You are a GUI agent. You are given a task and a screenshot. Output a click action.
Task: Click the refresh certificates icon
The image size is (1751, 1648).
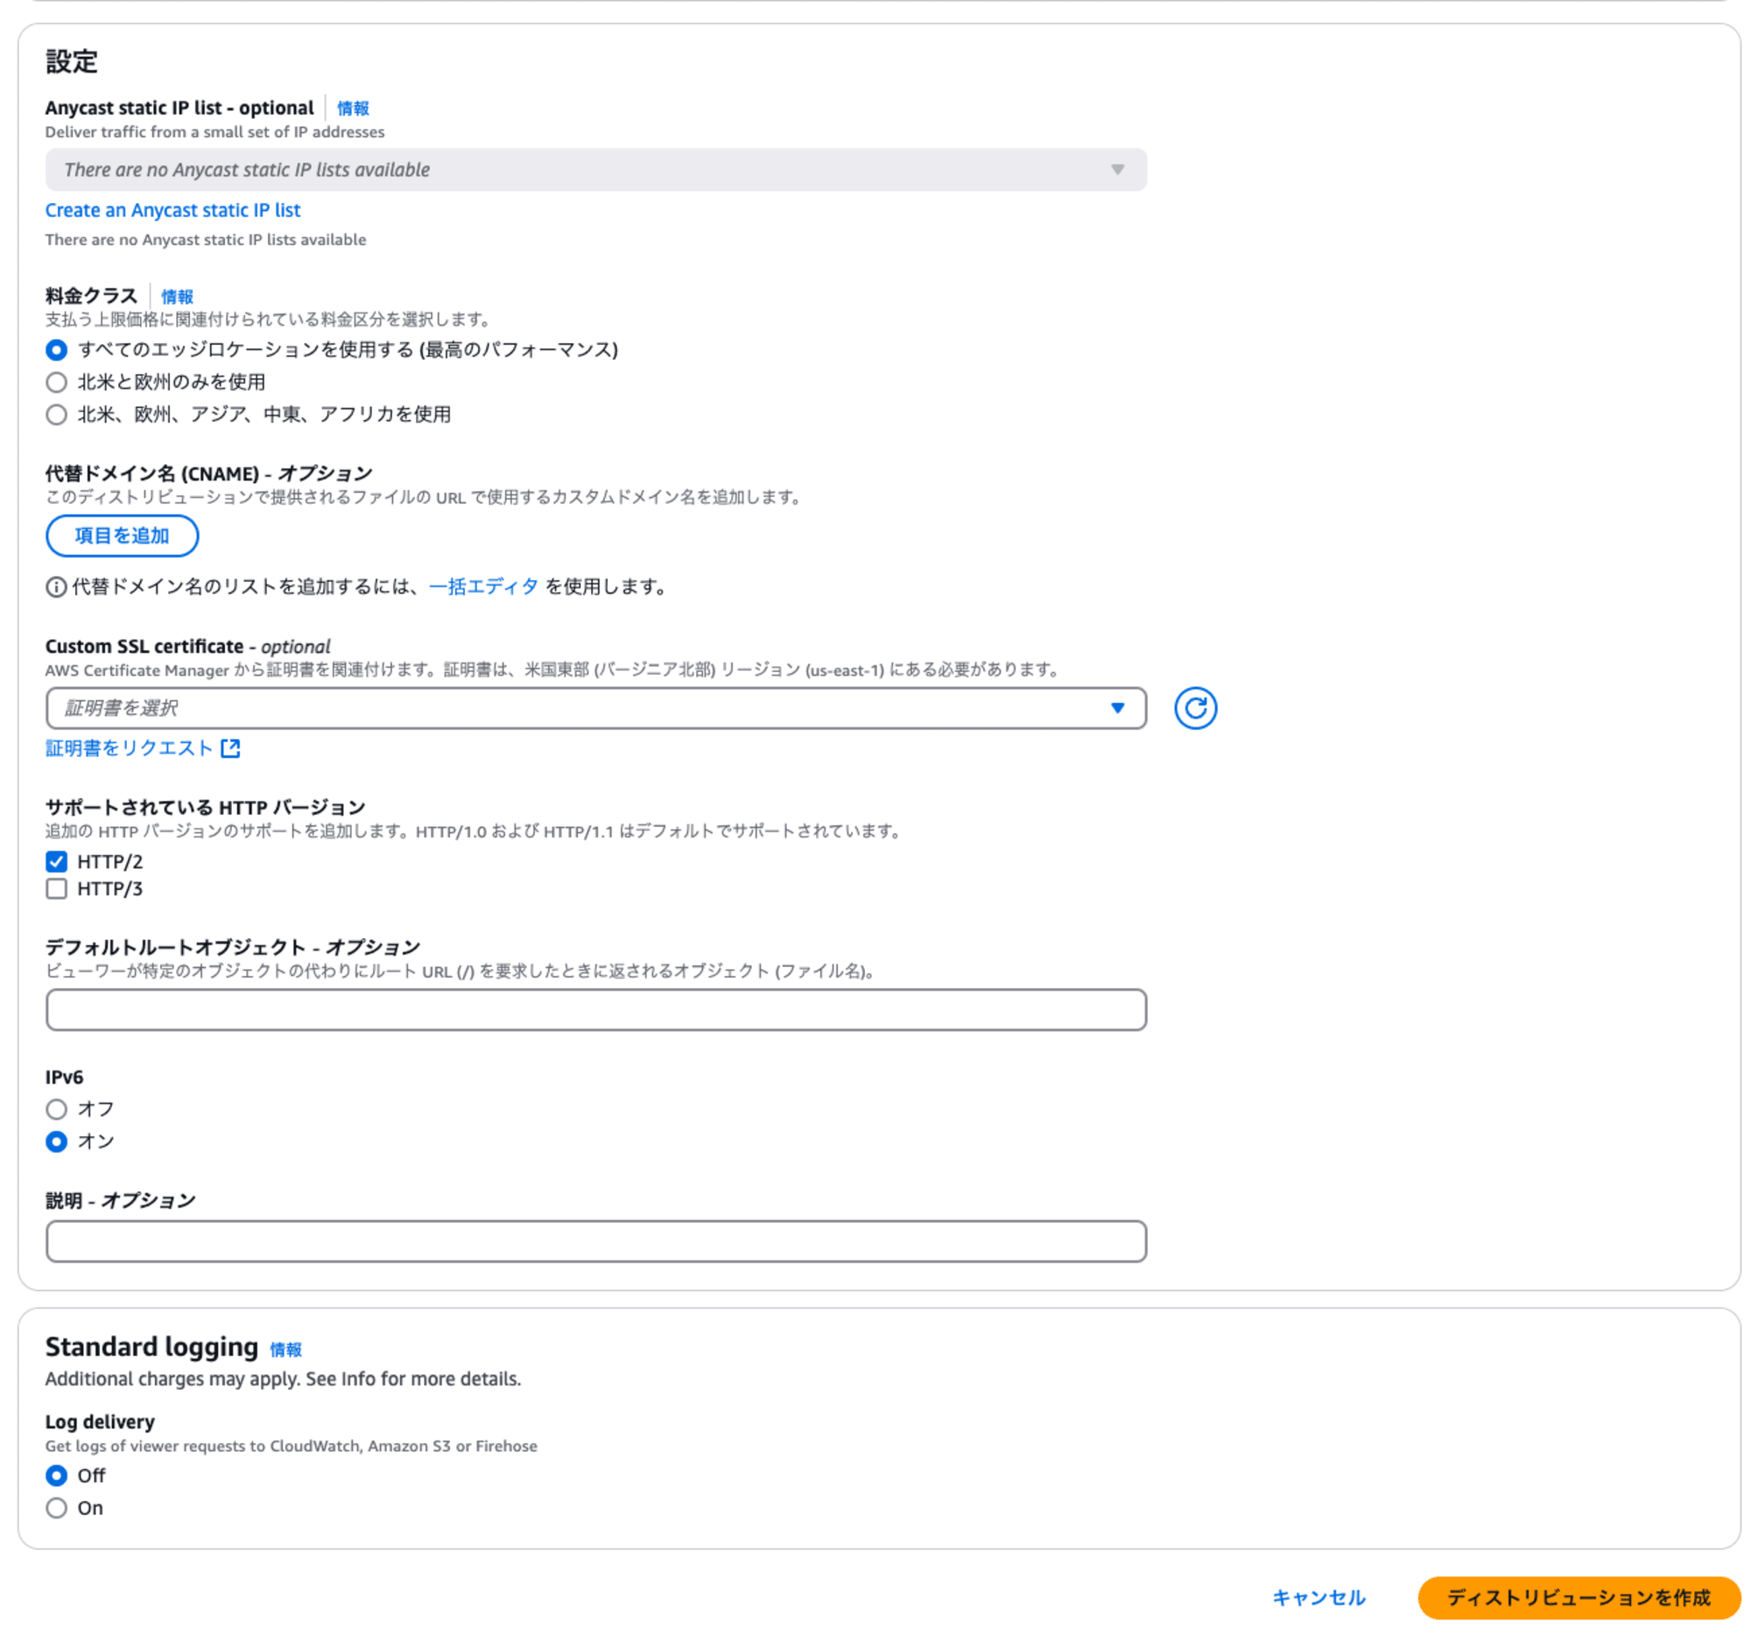click(x=1195, y=709)
